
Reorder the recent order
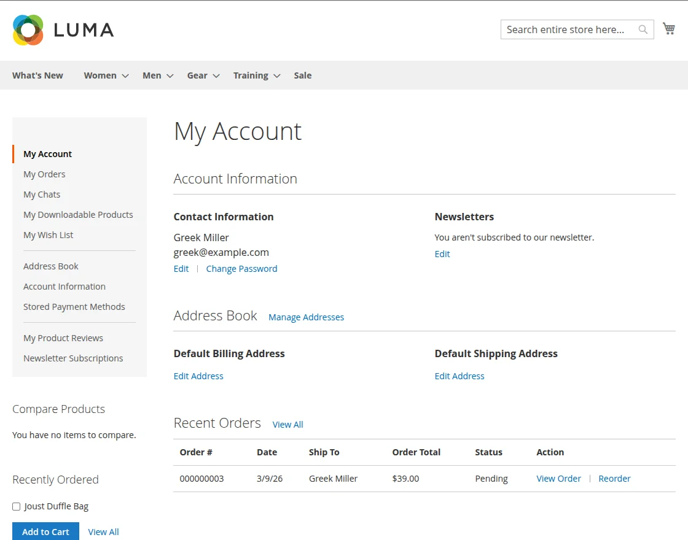tap(614, 479)
